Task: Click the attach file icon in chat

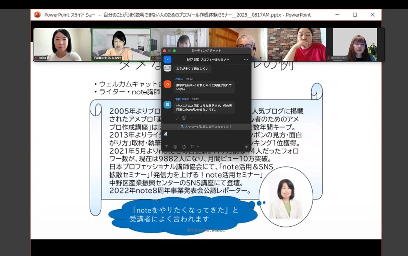Action: pyautogui.click(x=184, y=147)
